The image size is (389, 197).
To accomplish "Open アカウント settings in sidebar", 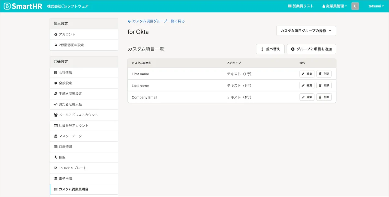I will tap(67, 35).
